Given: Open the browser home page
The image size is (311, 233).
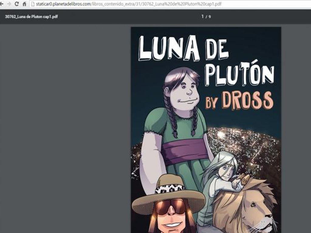Looking at the screenshot, I should pos(24,4).
